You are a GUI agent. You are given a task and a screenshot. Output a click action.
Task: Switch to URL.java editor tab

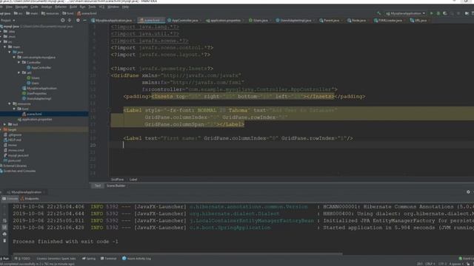point(418,20)
